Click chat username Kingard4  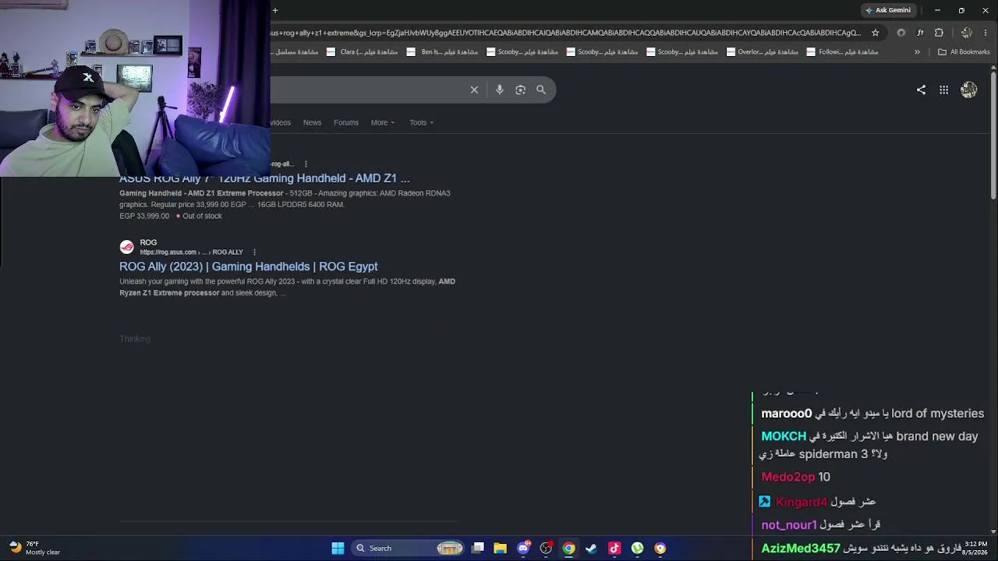point(802,502)
